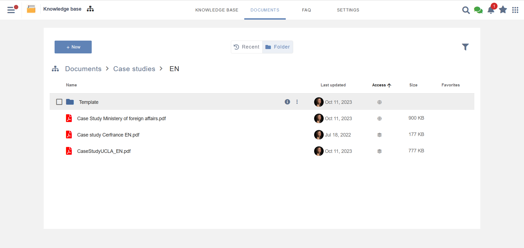Click the Knowledge base folder logo
Viewport: 524px width, 248px height.
click(31, 9)
